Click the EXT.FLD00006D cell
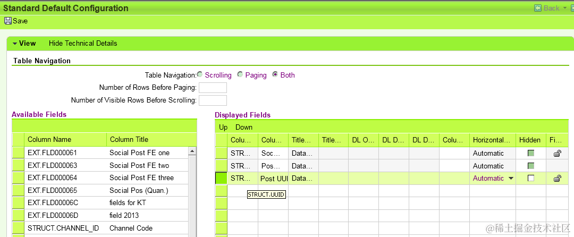Screen dimensions: 574x237 pos(65,215)
